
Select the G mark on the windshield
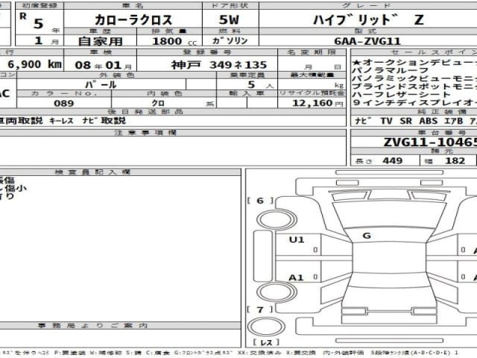point(367,236)
